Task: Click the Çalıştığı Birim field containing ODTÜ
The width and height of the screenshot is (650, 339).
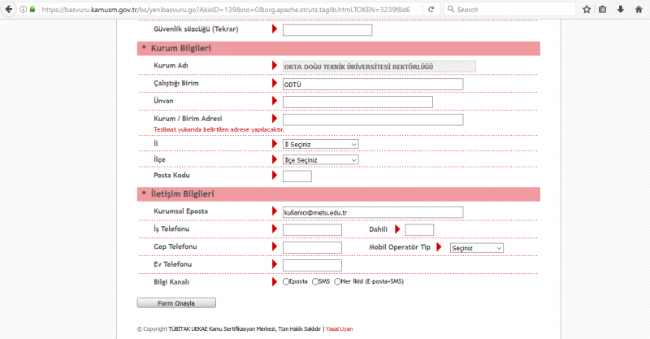Action: 373,85
